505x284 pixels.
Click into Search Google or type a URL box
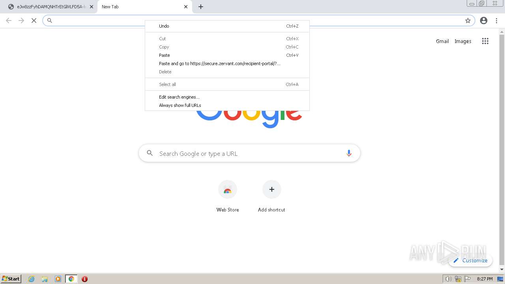(x=249, y=153)
